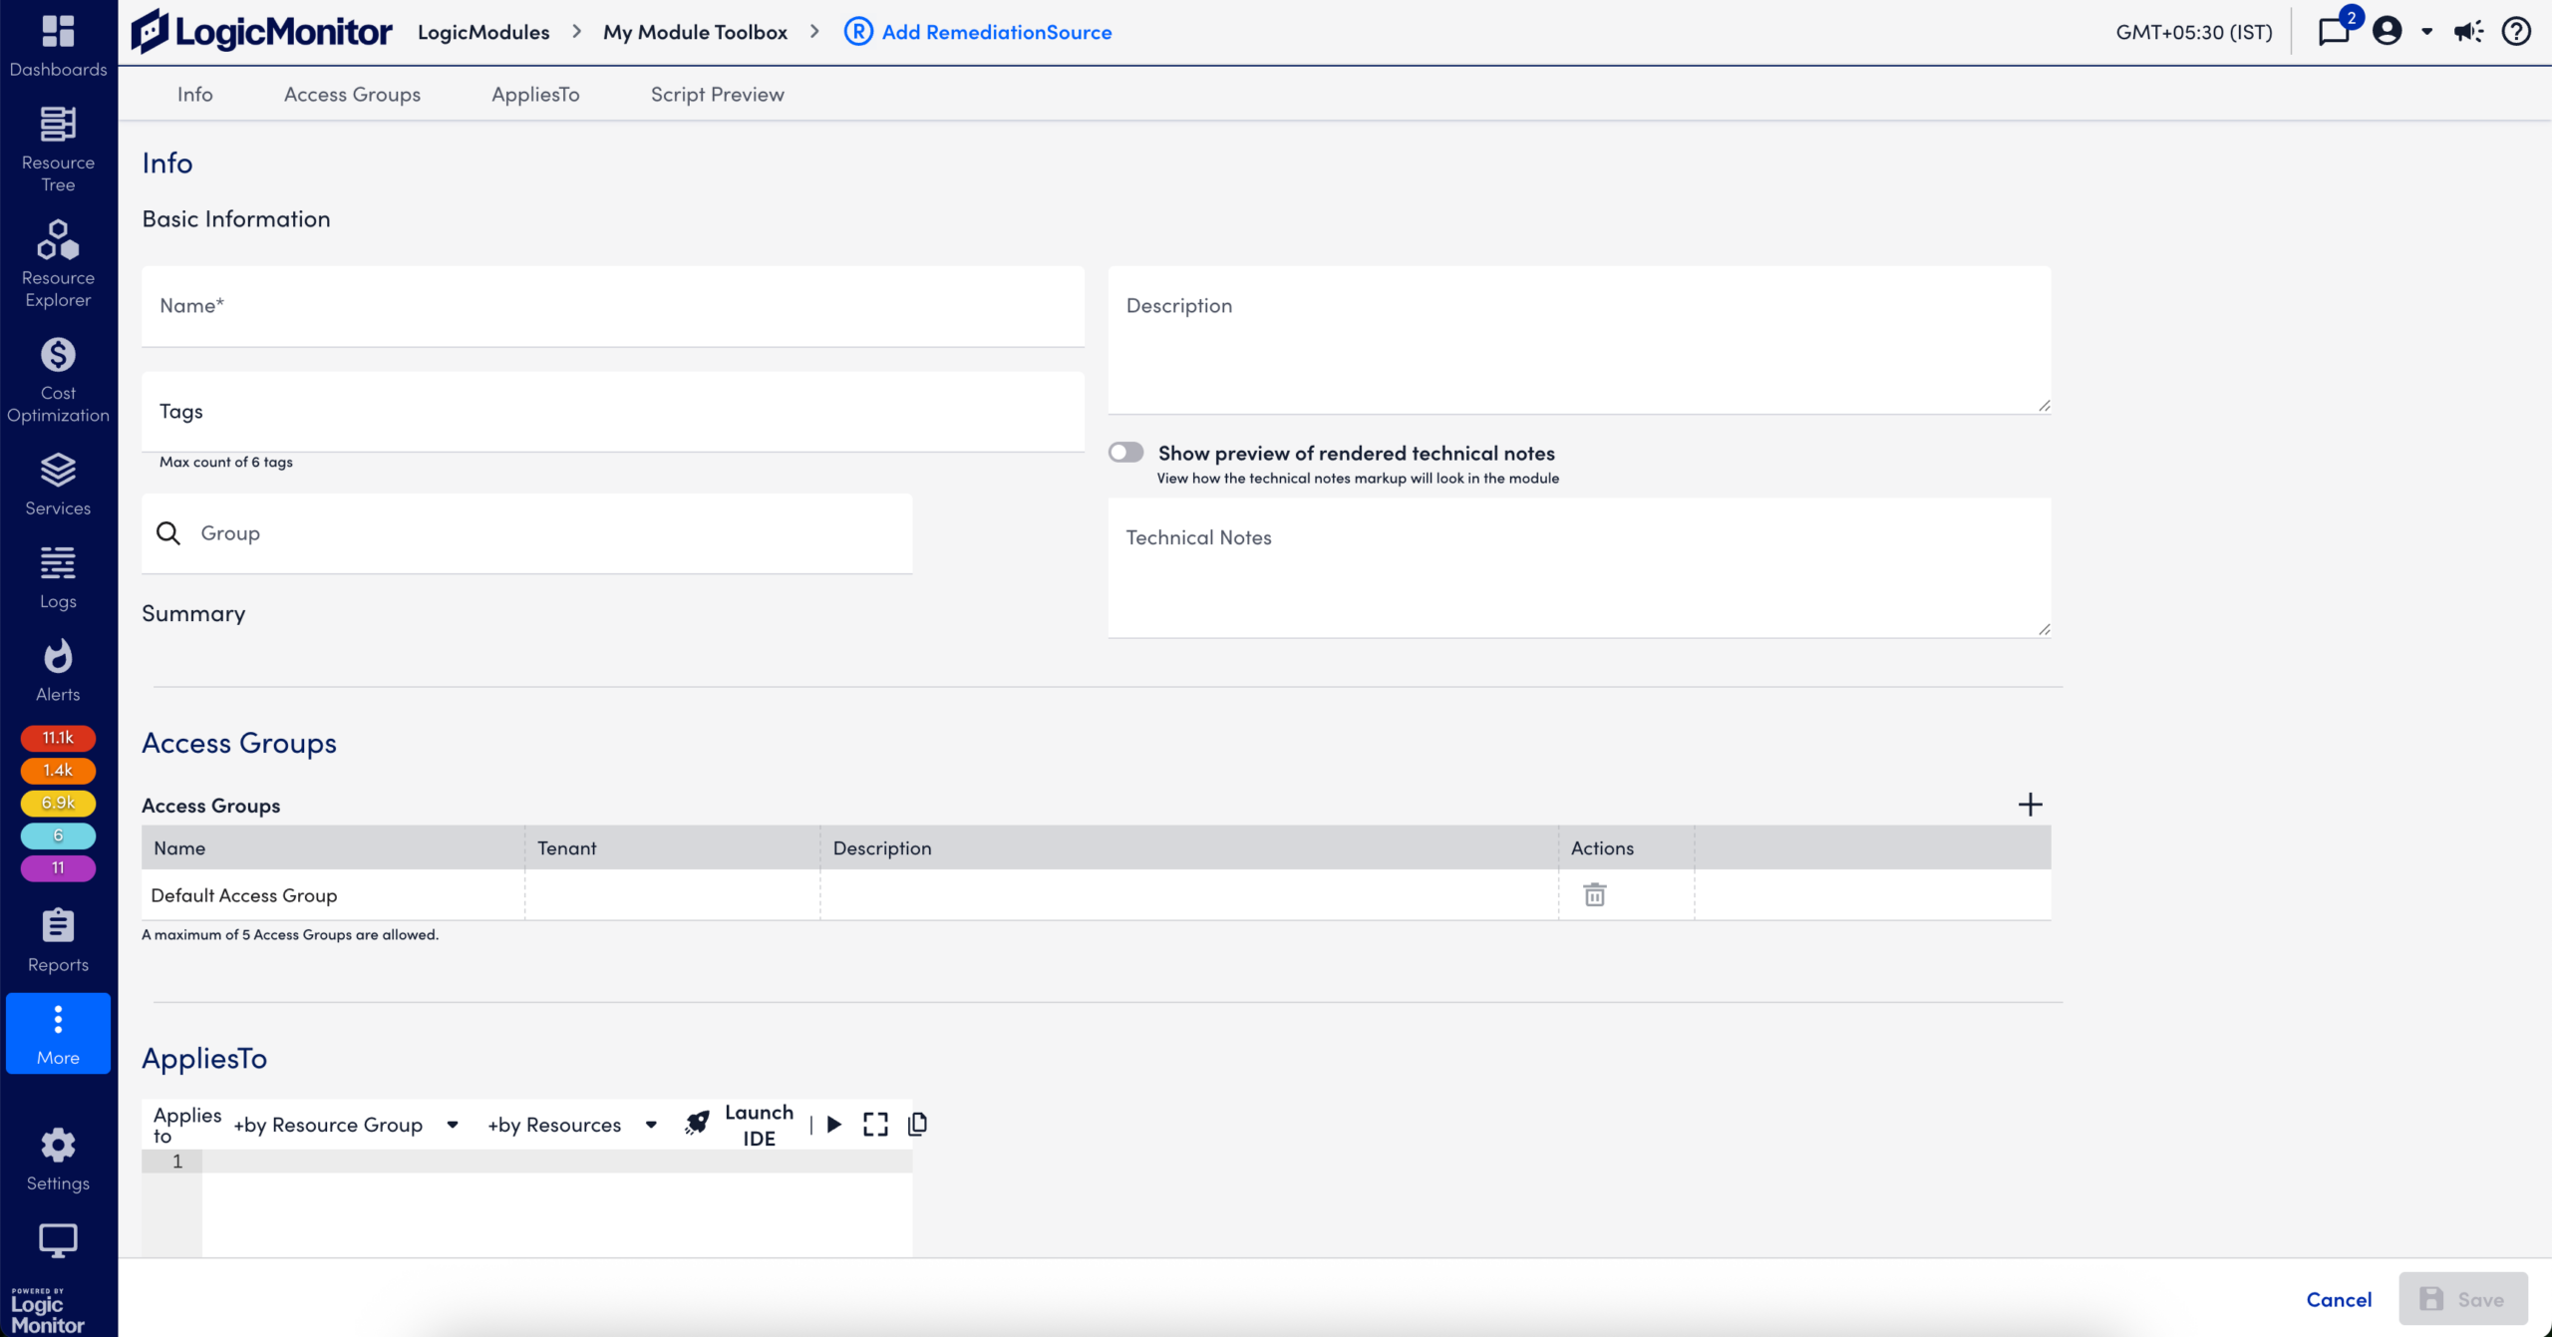Click the red 11.1k alert badge
Viewport: 2552px width, 1337px height.
58,738
